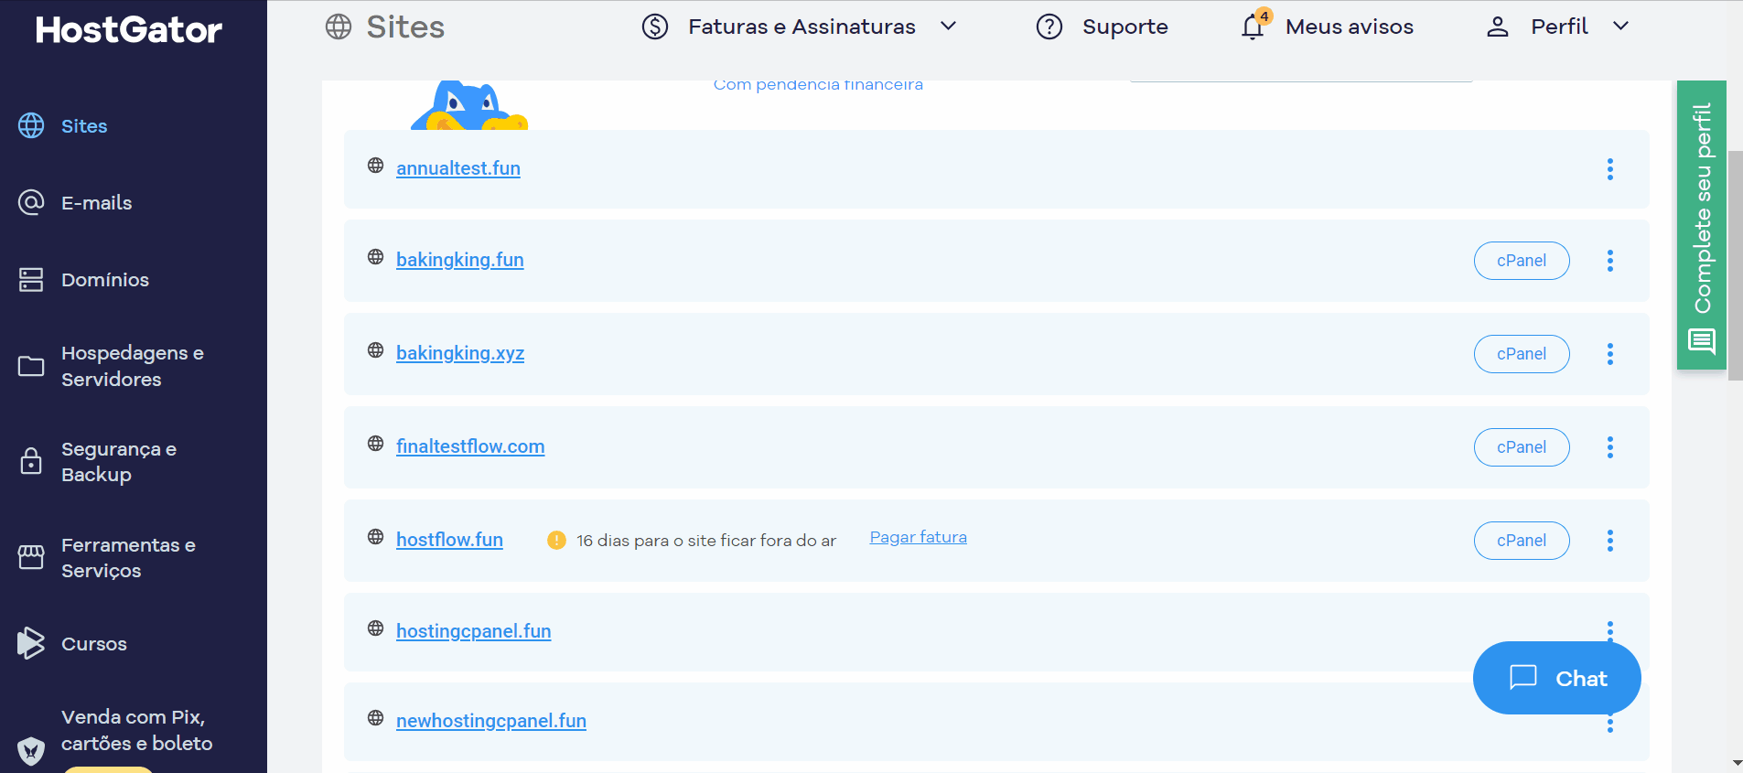Click the globe icon next to hostflow.fun
The image size is (1743, 773).
pyautogui.click(x=375, y=537)
